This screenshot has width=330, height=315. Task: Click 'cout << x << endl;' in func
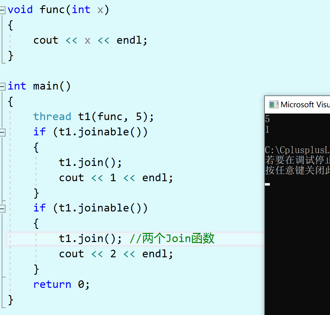[90, 40]
